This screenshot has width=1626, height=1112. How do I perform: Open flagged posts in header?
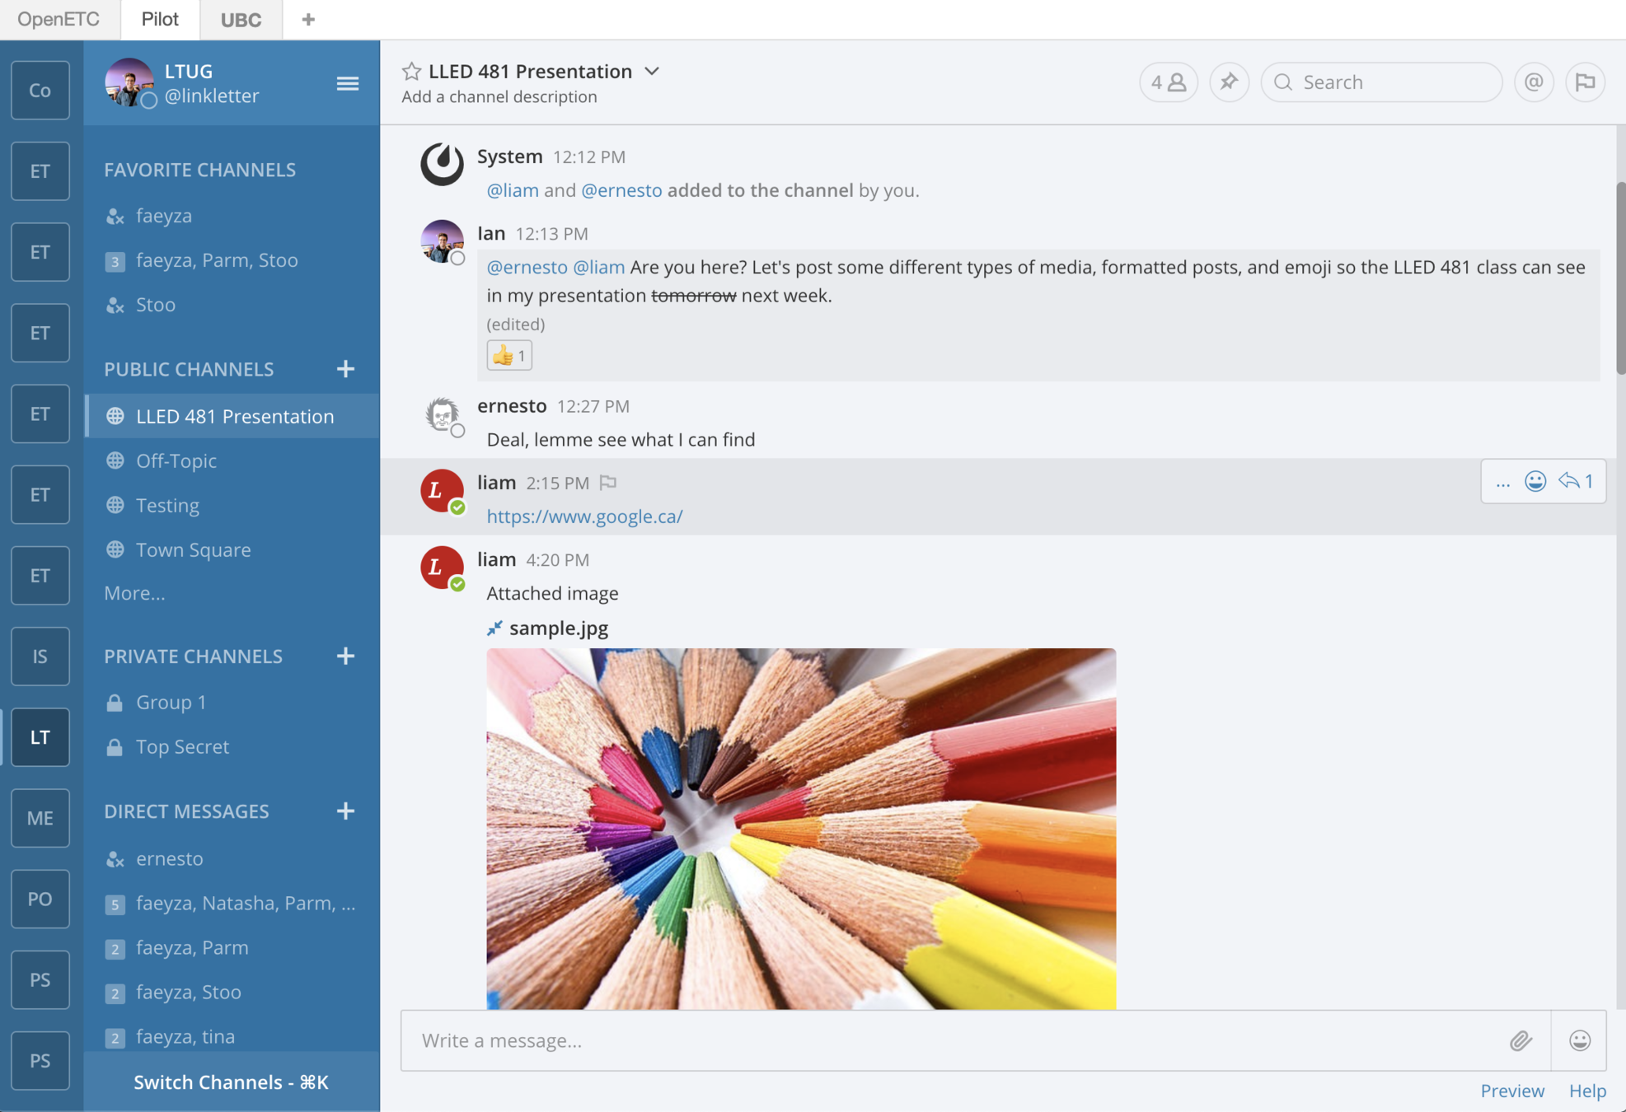(x=1584, y=82)
